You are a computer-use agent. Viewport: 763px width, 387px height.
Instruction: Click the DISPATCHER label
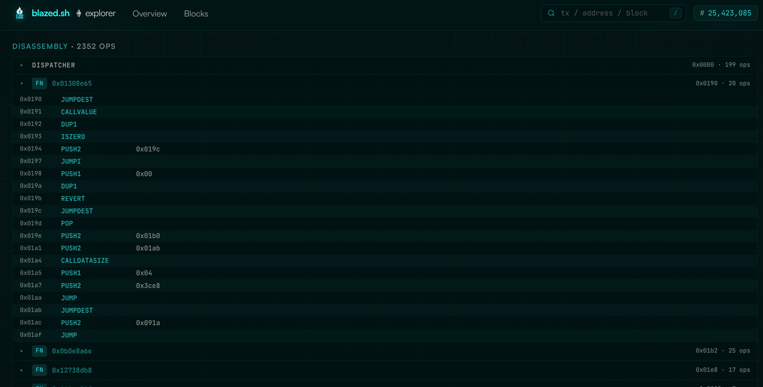pyautogui.click(x=54, y=65)
